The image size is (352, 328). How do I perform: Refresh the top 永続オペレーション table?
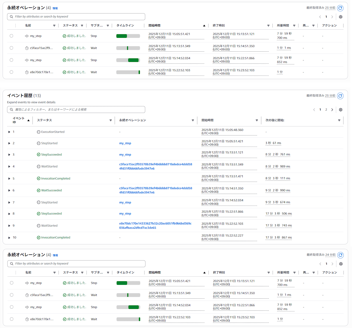[x=340, y=9]
